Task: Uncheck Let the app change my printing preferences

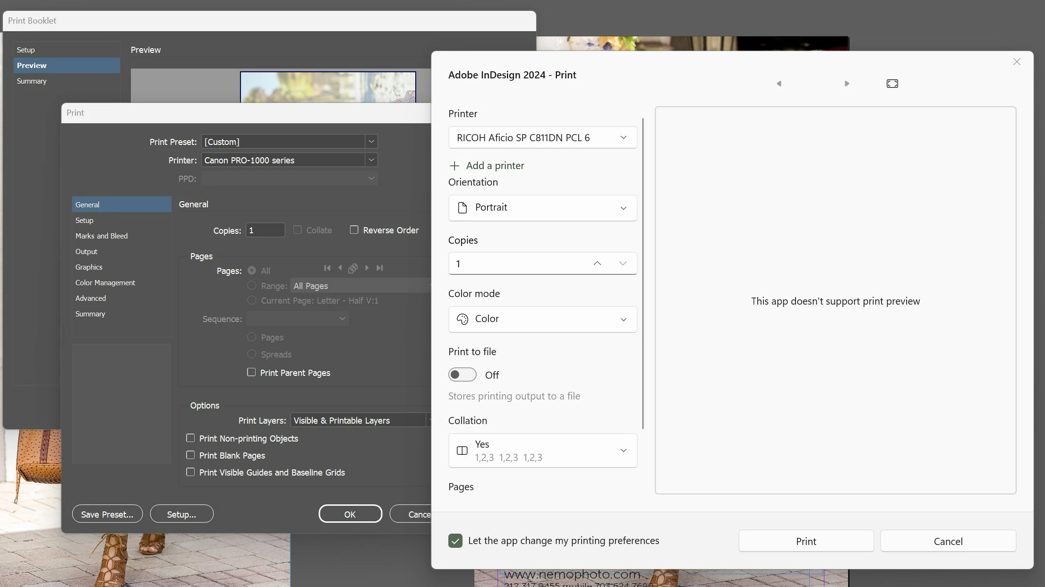Action: pyautogui.click(x=455, y=541)
